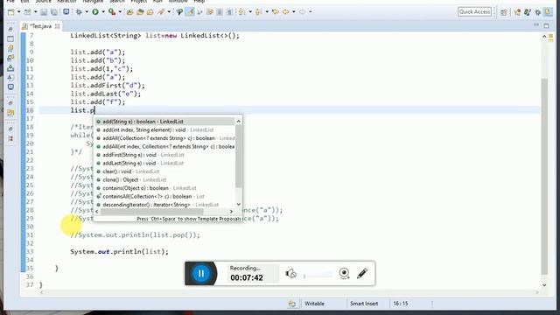Viewport: 560px width, 315px height.
Task: Click proposal popup vertical scrollbar thumb
Action: 239,156
